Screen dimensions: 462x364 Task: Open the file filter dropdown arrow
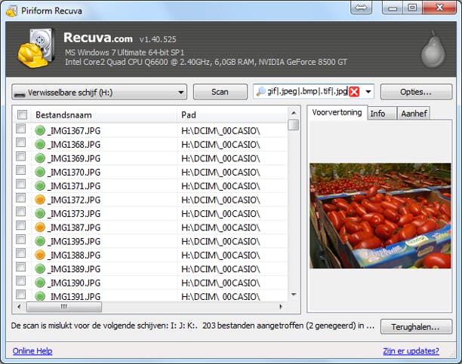click(x=368, y=92)
